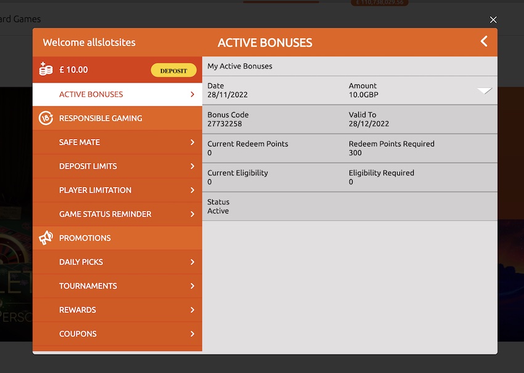Click the coins balance icon
This screenshot has width=524, height=373.
point(46,69)
